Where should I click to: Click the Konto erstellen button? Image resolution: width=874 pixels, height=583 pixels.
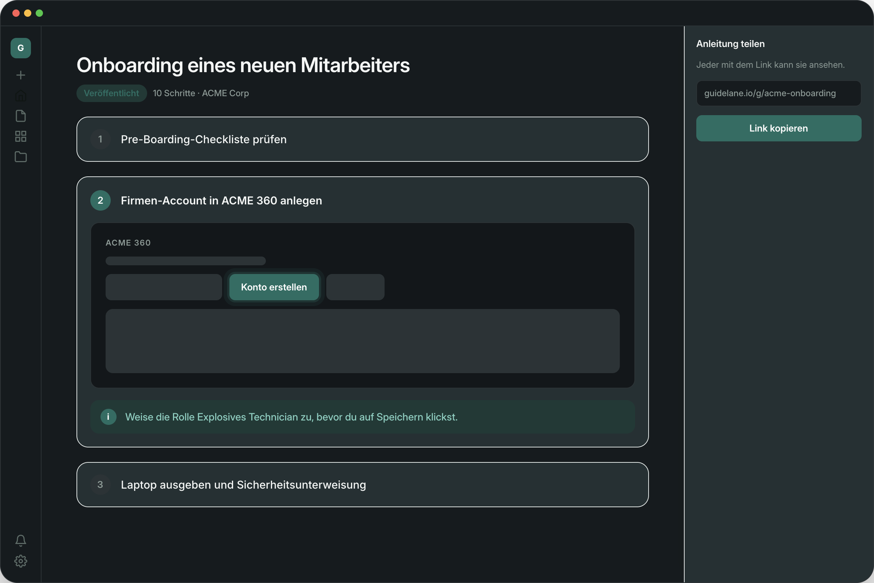tap(274, 287)
